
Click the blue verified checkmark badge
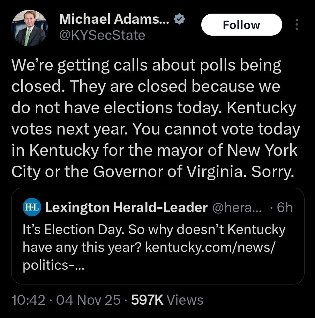click(179, 20)
